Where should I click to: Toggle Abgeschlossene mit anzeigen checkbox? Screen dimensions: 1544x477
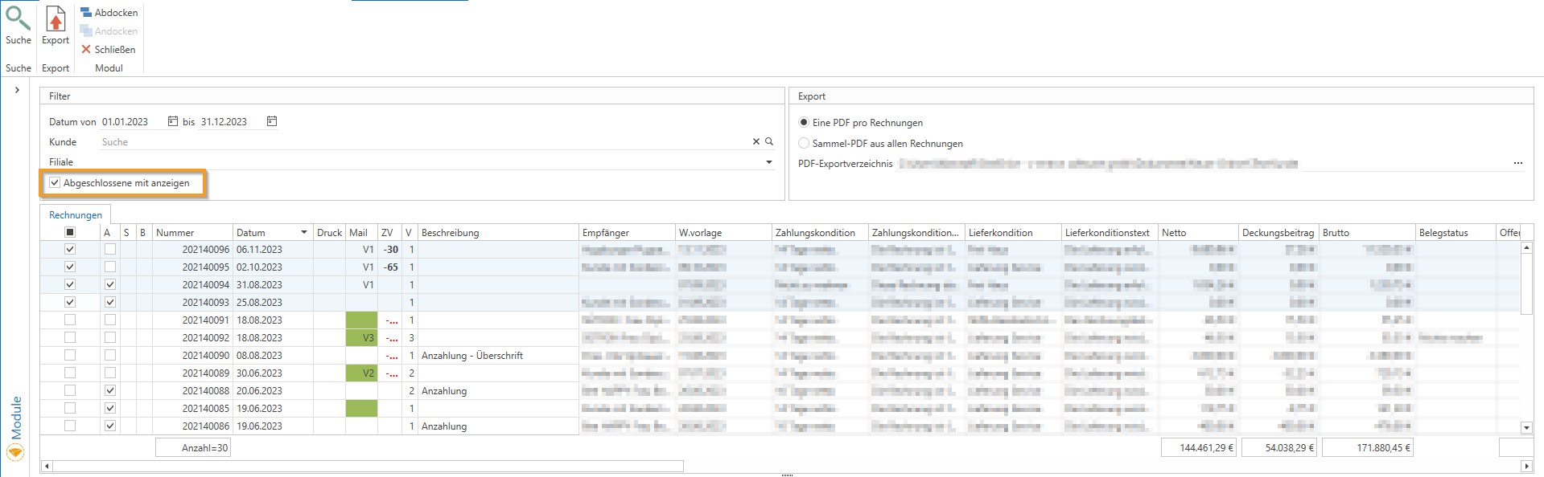click(55, 183)
